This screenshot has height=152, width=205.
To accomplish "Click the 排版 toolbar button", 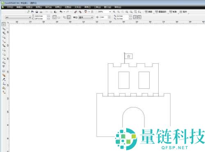I will (x=148, y=12).
